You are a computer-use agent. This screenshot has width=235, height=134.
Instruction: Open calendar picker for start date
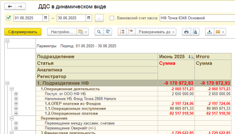pyautogui.click(x=46, y=18)
